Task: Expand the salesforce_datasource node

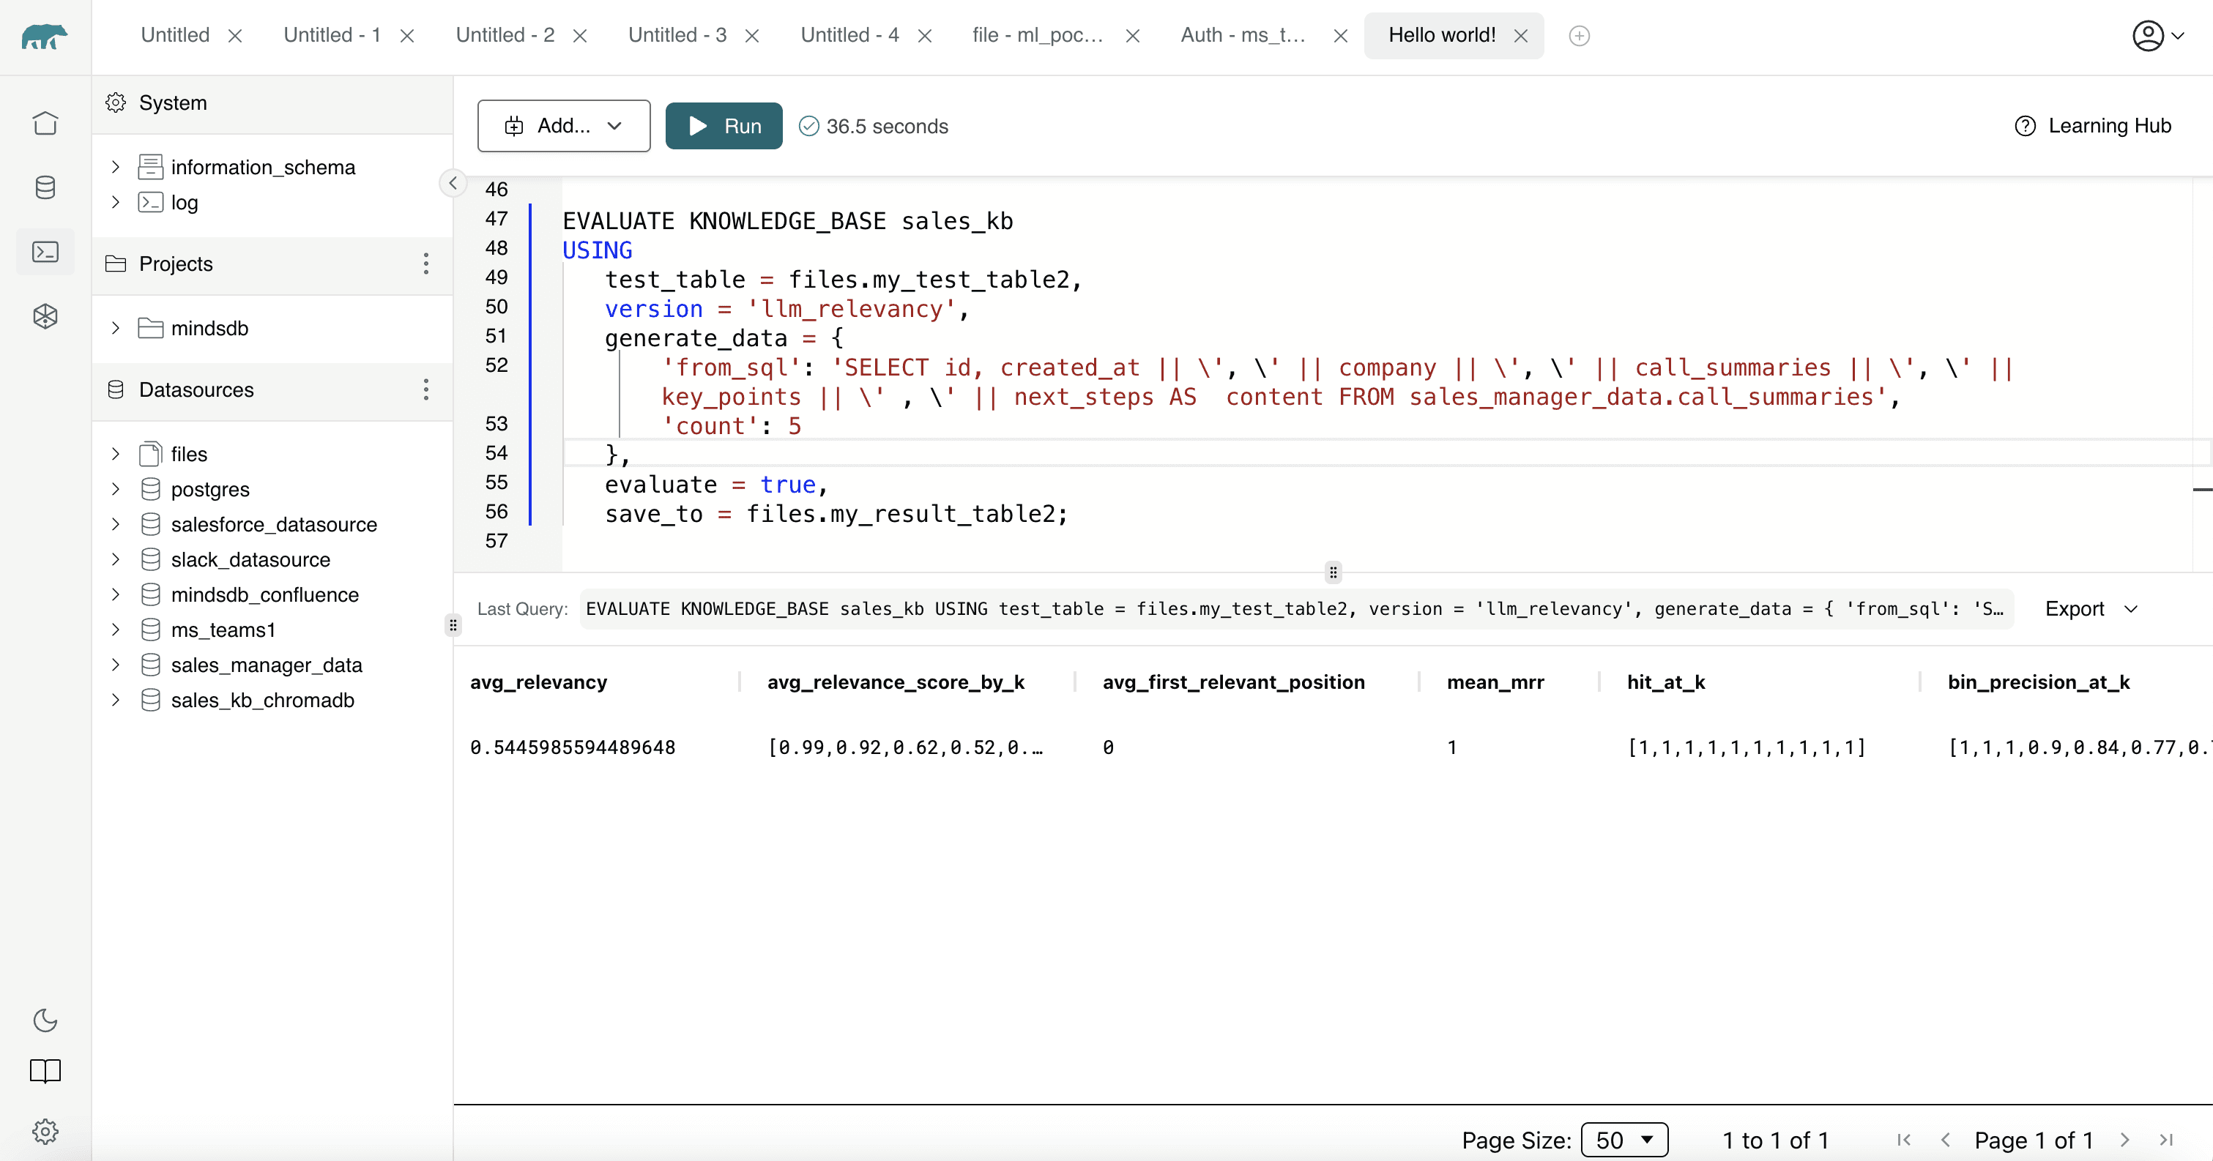Action: (x=115, y=524)
